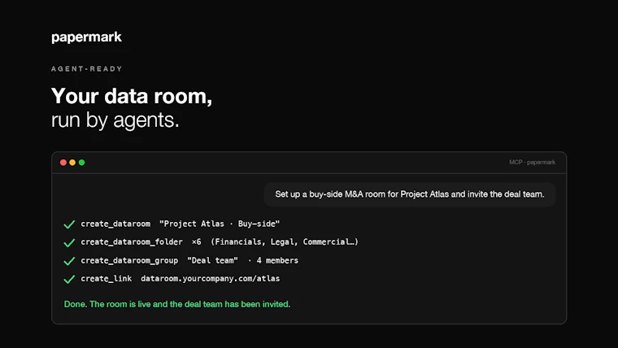Screen dimensions: 618x348
Task: Open the dataroom.yourcompany.com/atlas link
Action: click(x=211, y=279)
